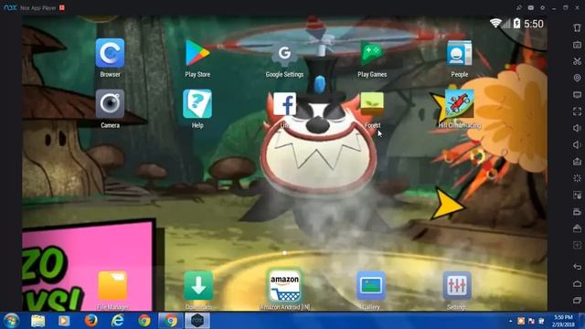Launch the Play Games app
The image size is (585, 329).
click(x=372, y=53)
